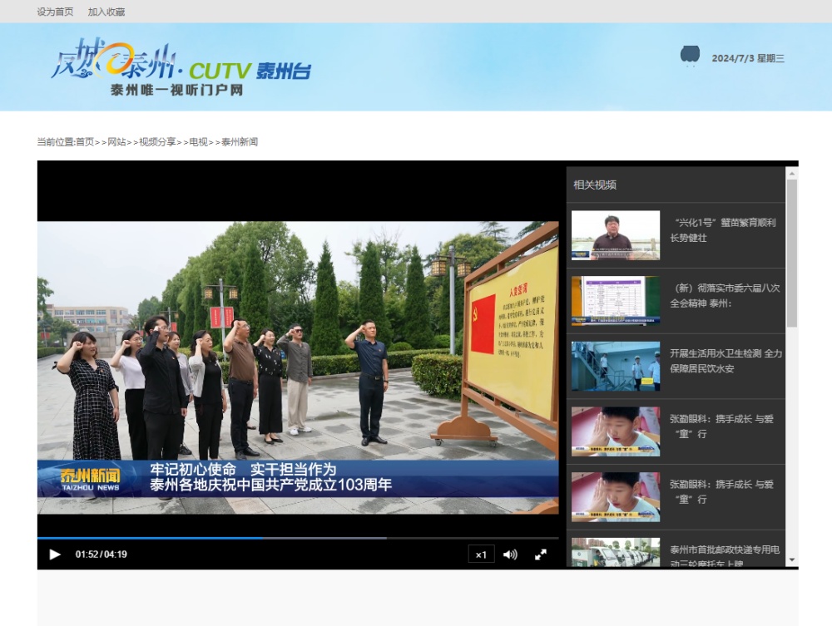Click the main video frame to toggle playback

298,366
